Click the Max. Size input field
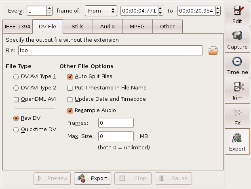This screenshot has width=251, height=189. click(116, 136)
